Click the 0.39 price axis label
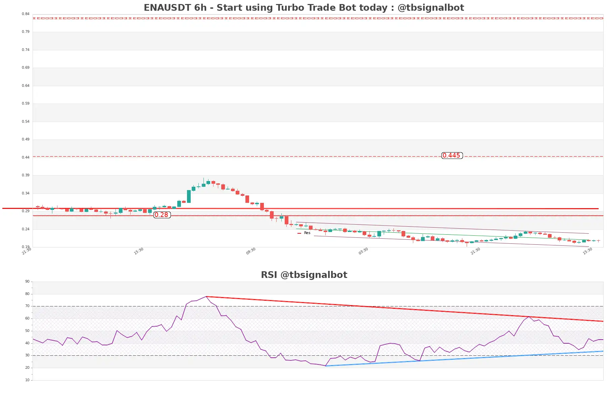The width and height of the screenshot is (608, 405). [x=26, y=175]
